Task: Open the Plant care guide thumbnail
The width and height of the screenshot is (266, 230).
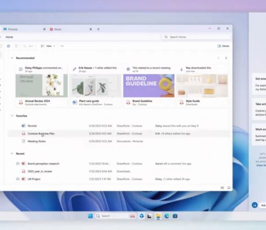Action: (95, 86)
